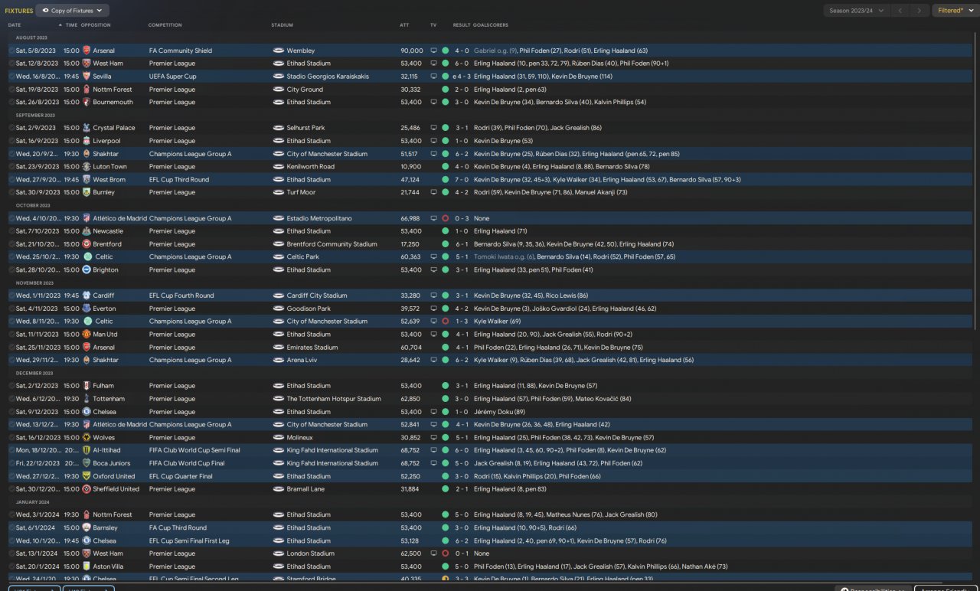Click the Wolves club badge
980x591 pixels.
(87, 437)
